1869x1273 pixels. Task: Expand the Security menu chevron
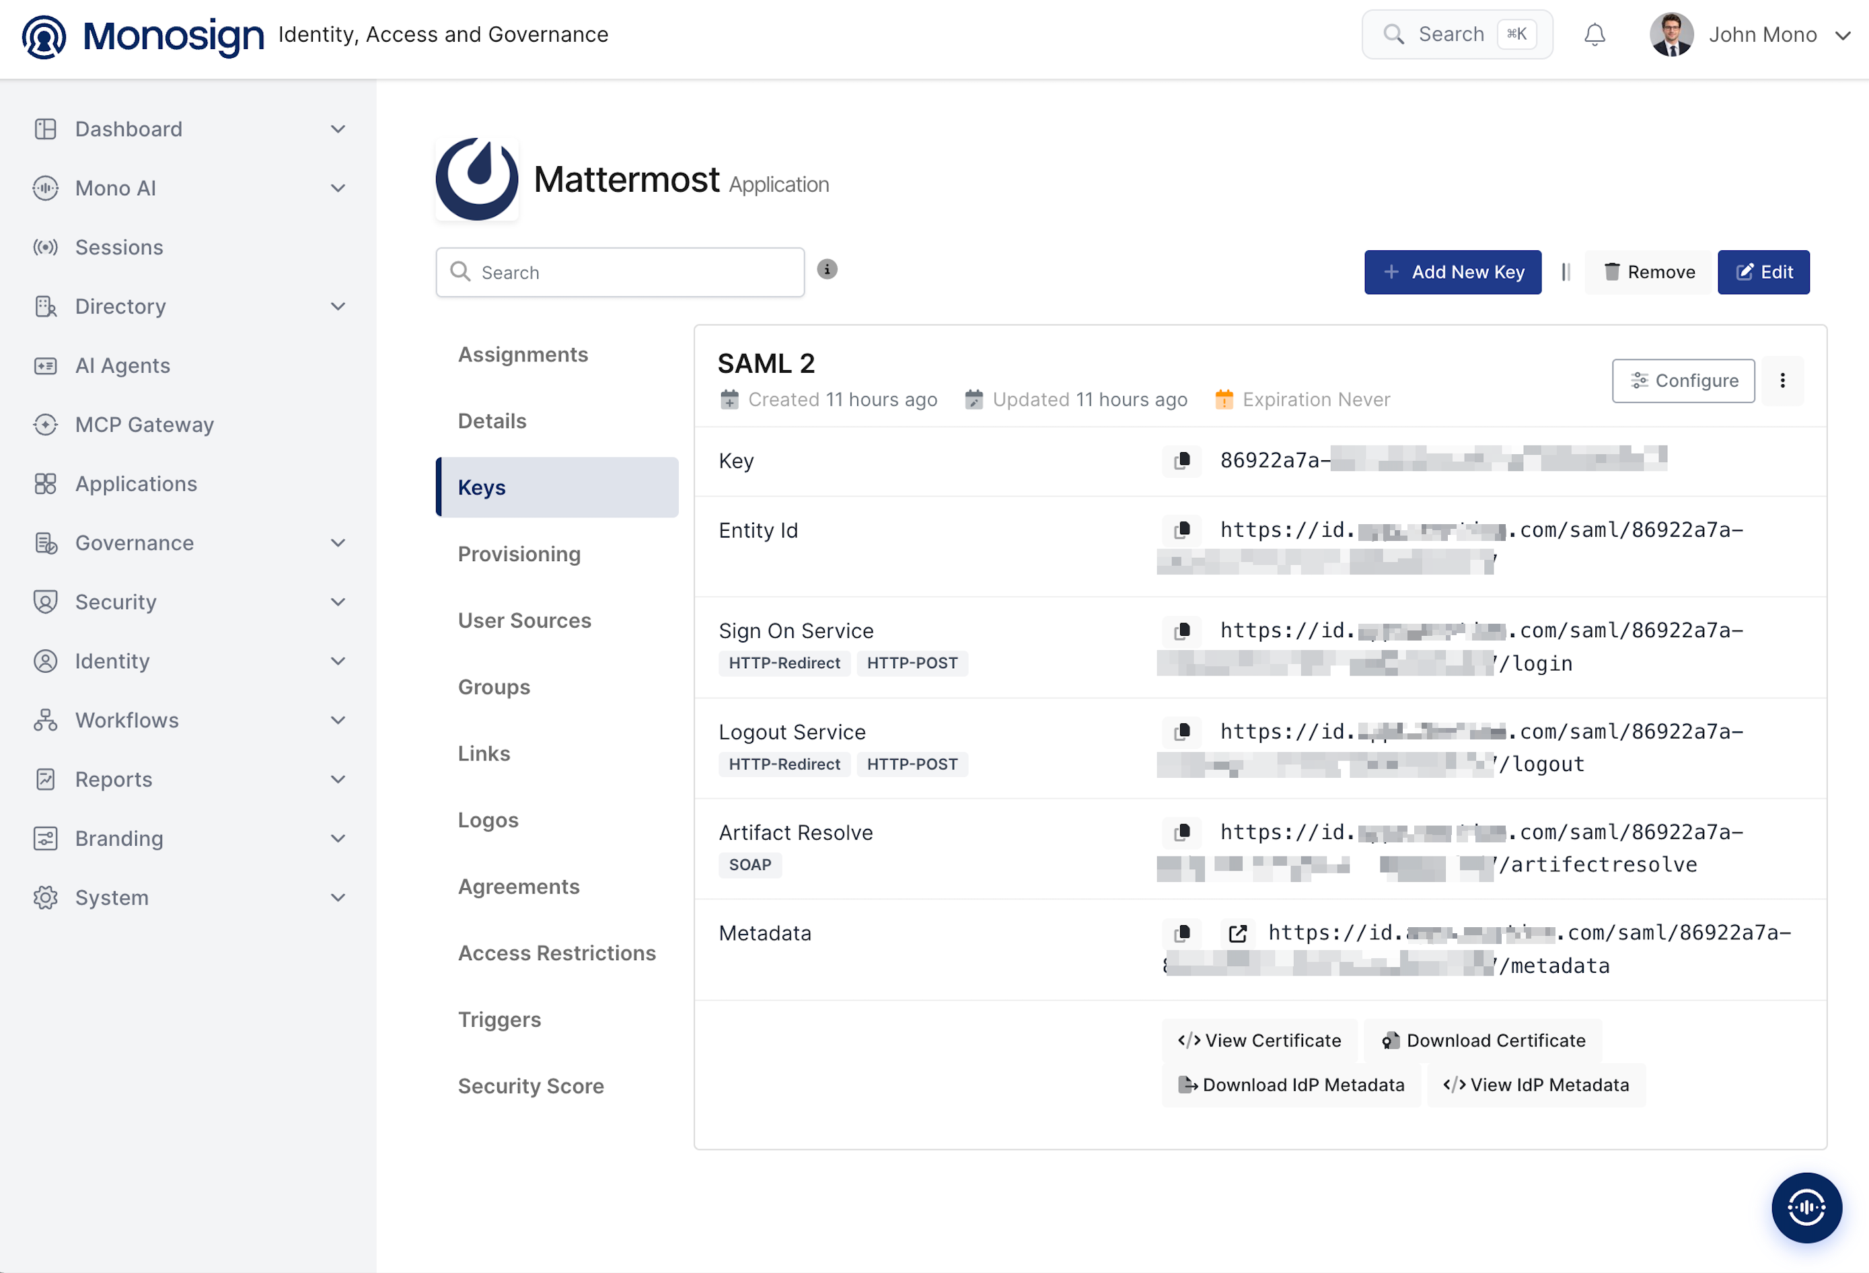(338, 602)
